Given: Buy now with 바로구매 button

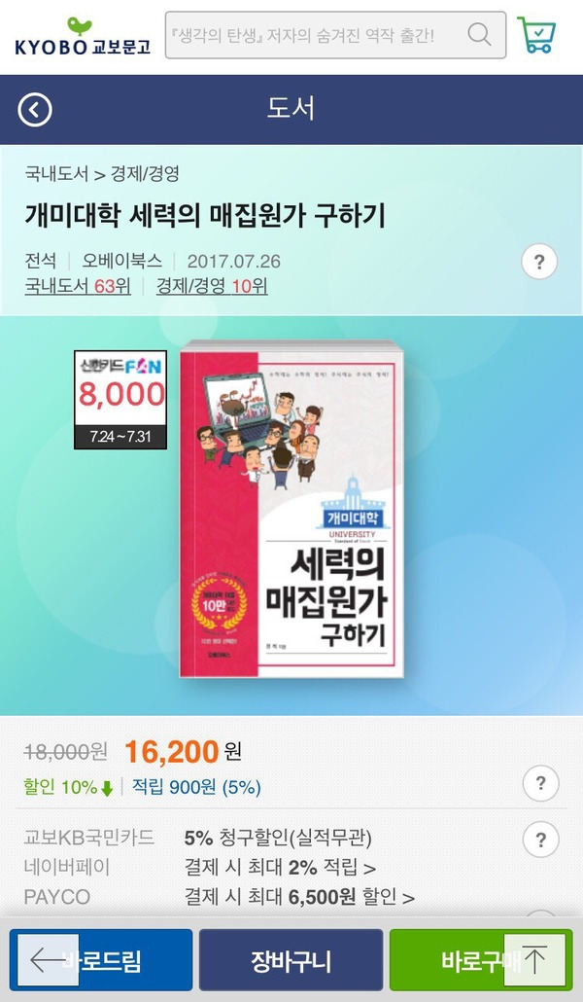Looking at the screenshot, I should (482, 960).
